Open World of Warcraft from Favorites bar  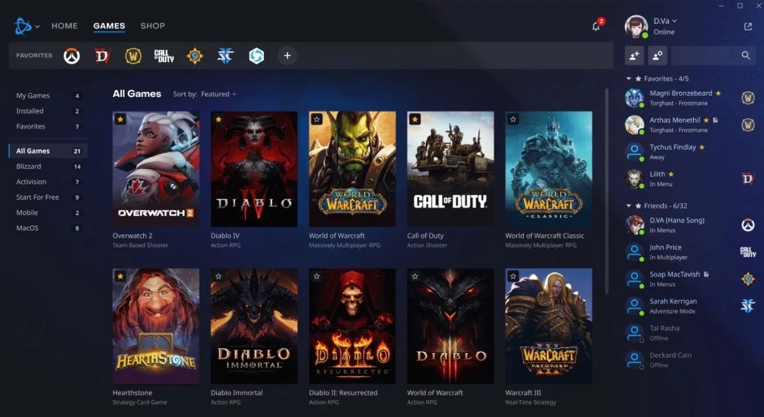pyautogui.click(x=133, y=56)
